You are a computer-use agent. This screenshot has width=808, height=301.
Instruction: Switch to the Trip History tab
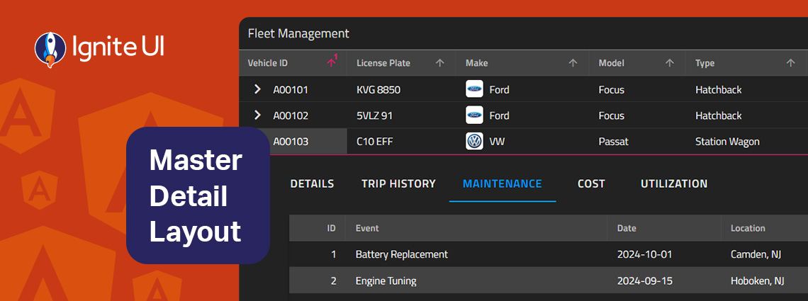pyautogui.click(x=398, y=183)
